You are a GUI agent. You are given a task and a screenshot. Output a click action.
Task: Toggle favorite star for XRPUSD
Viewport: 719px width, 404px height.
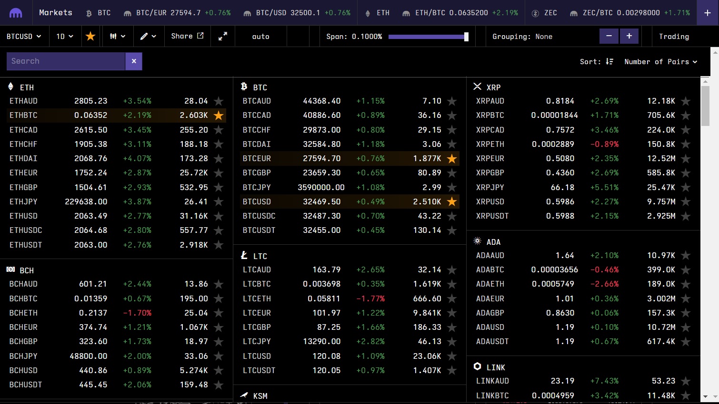click(685, 202)
